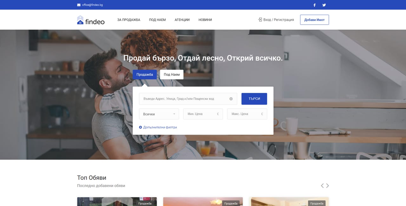Screen dimensions: 406x206
Task: Select the Продажба search tab
Action: pos(145,74)
